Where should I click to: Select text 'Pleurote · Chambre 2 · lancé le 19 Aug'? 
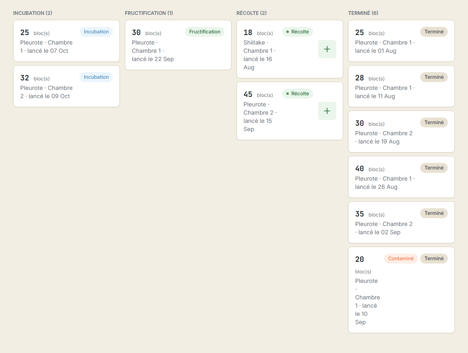point(384,137)
